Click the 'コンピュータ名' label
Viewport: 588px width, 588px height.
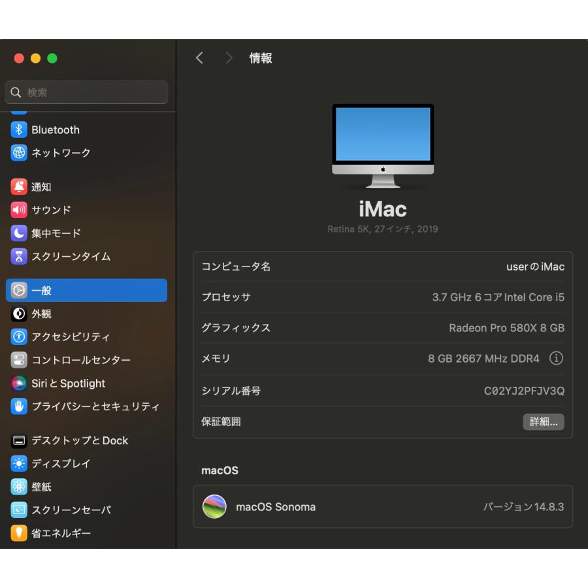click(236, 267)
